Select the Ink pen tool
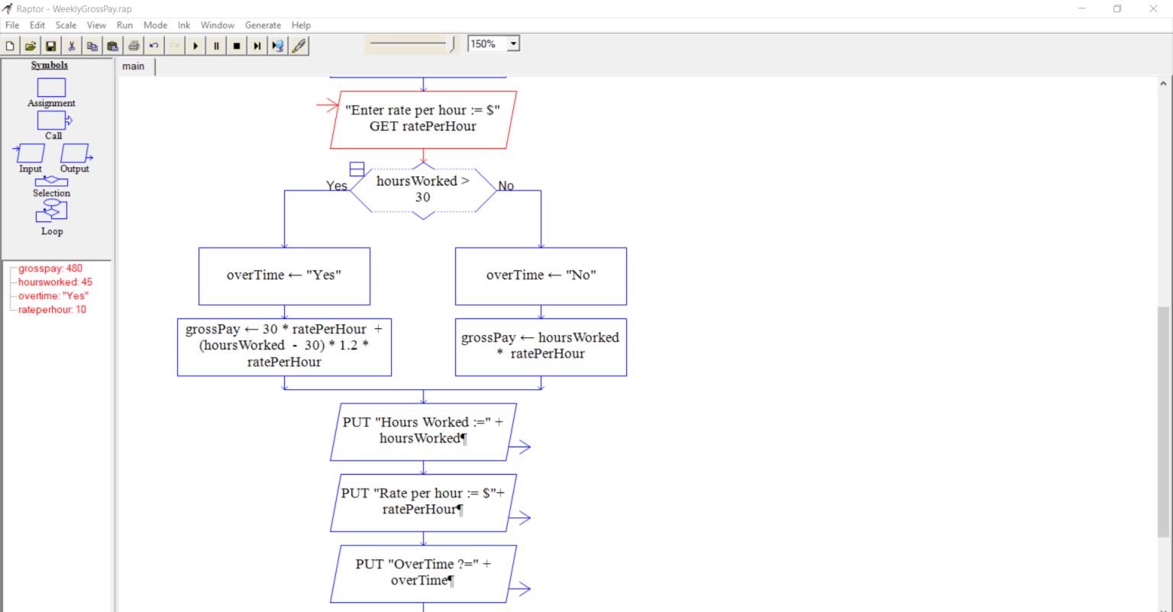The image size is (1173, 612). [299, 45]
